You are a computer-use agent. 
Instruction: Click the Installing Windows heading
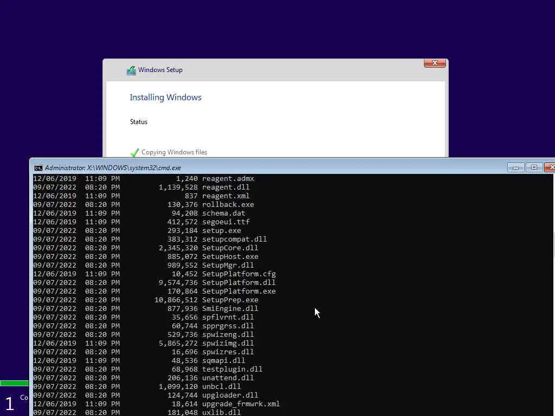click(165, 97)
